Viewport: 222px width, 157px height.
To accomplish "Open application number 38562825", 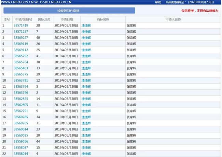I will (x=21, y=99).
